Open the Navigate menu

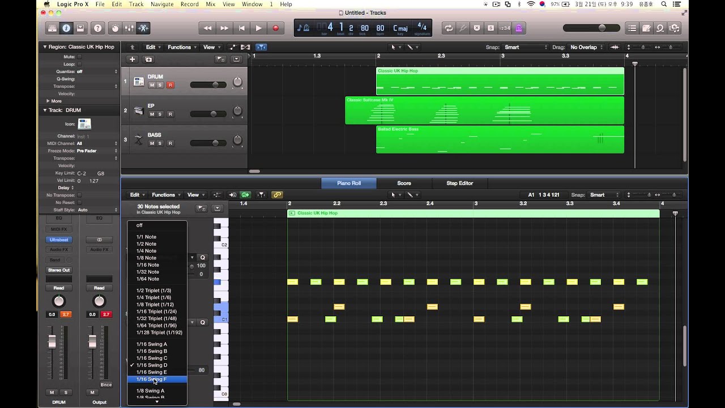point(162,4)
